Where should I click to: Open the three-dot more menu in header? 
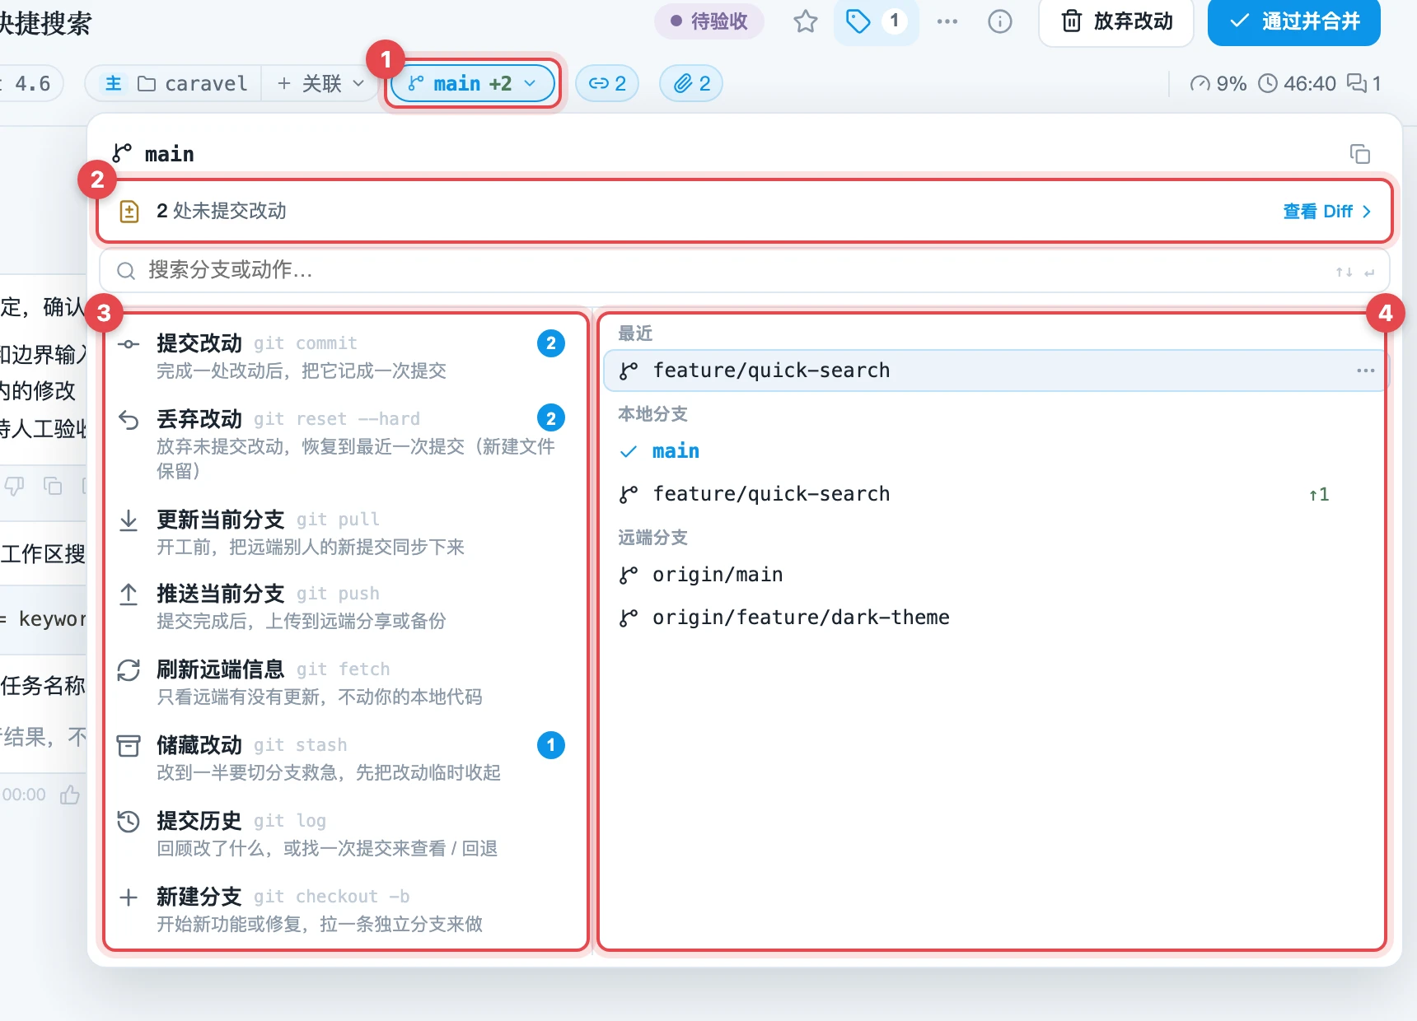[947, 21]
